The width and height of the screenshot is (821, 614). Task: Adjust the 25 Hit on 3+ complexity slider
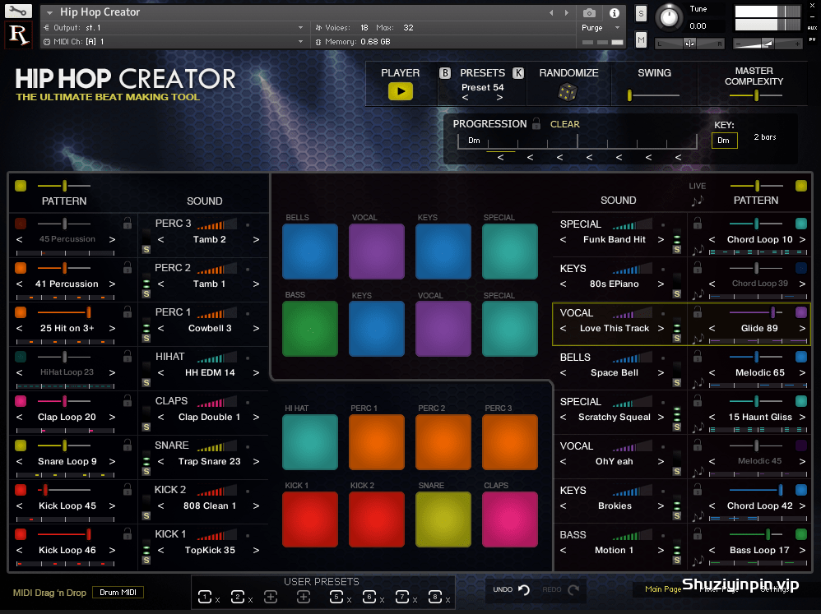pyautogui.click(x=64, y=312)
